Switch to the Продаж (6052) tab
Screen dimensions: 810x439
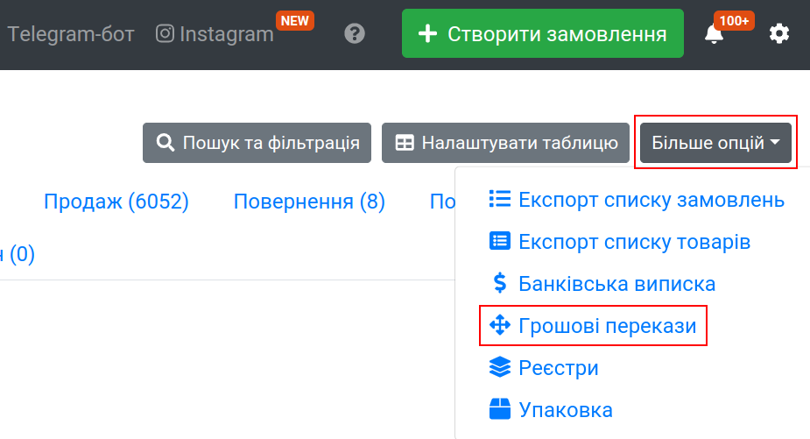coord(116,202)
